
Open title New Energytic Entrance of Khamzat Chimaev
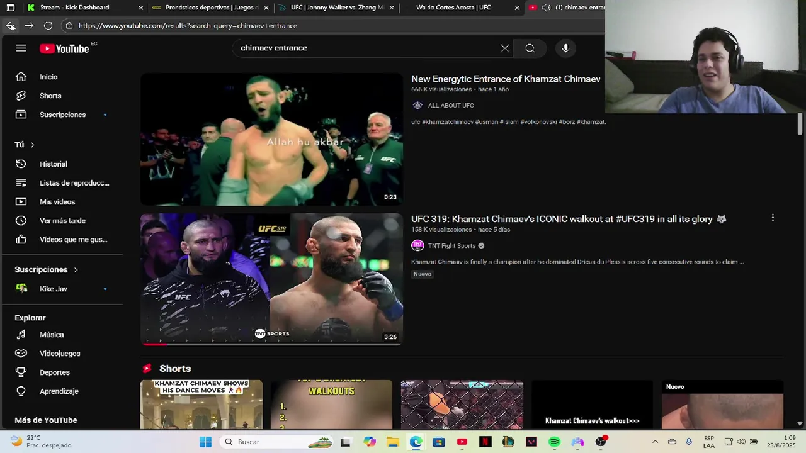tap(506, 79)
